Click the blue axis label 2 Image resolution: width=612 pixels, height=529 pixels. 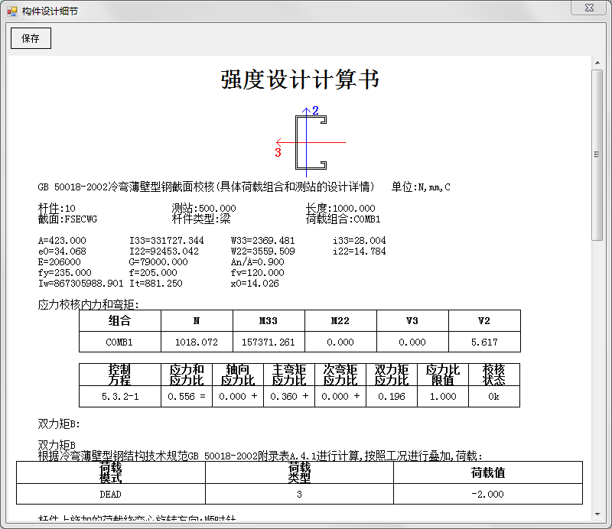(x=315, y=111)
